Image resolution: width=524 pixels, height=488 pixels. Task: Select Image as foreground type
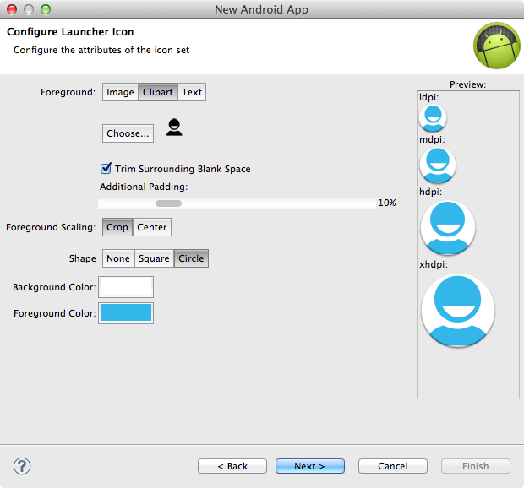pos(120,92)
